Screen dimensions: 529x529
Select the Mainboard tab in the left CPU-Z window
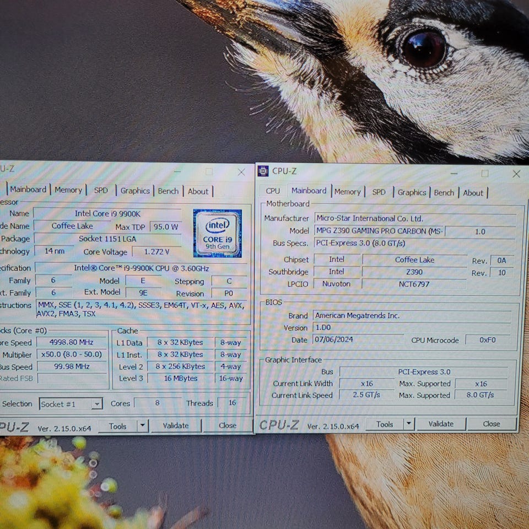[28, 190]
